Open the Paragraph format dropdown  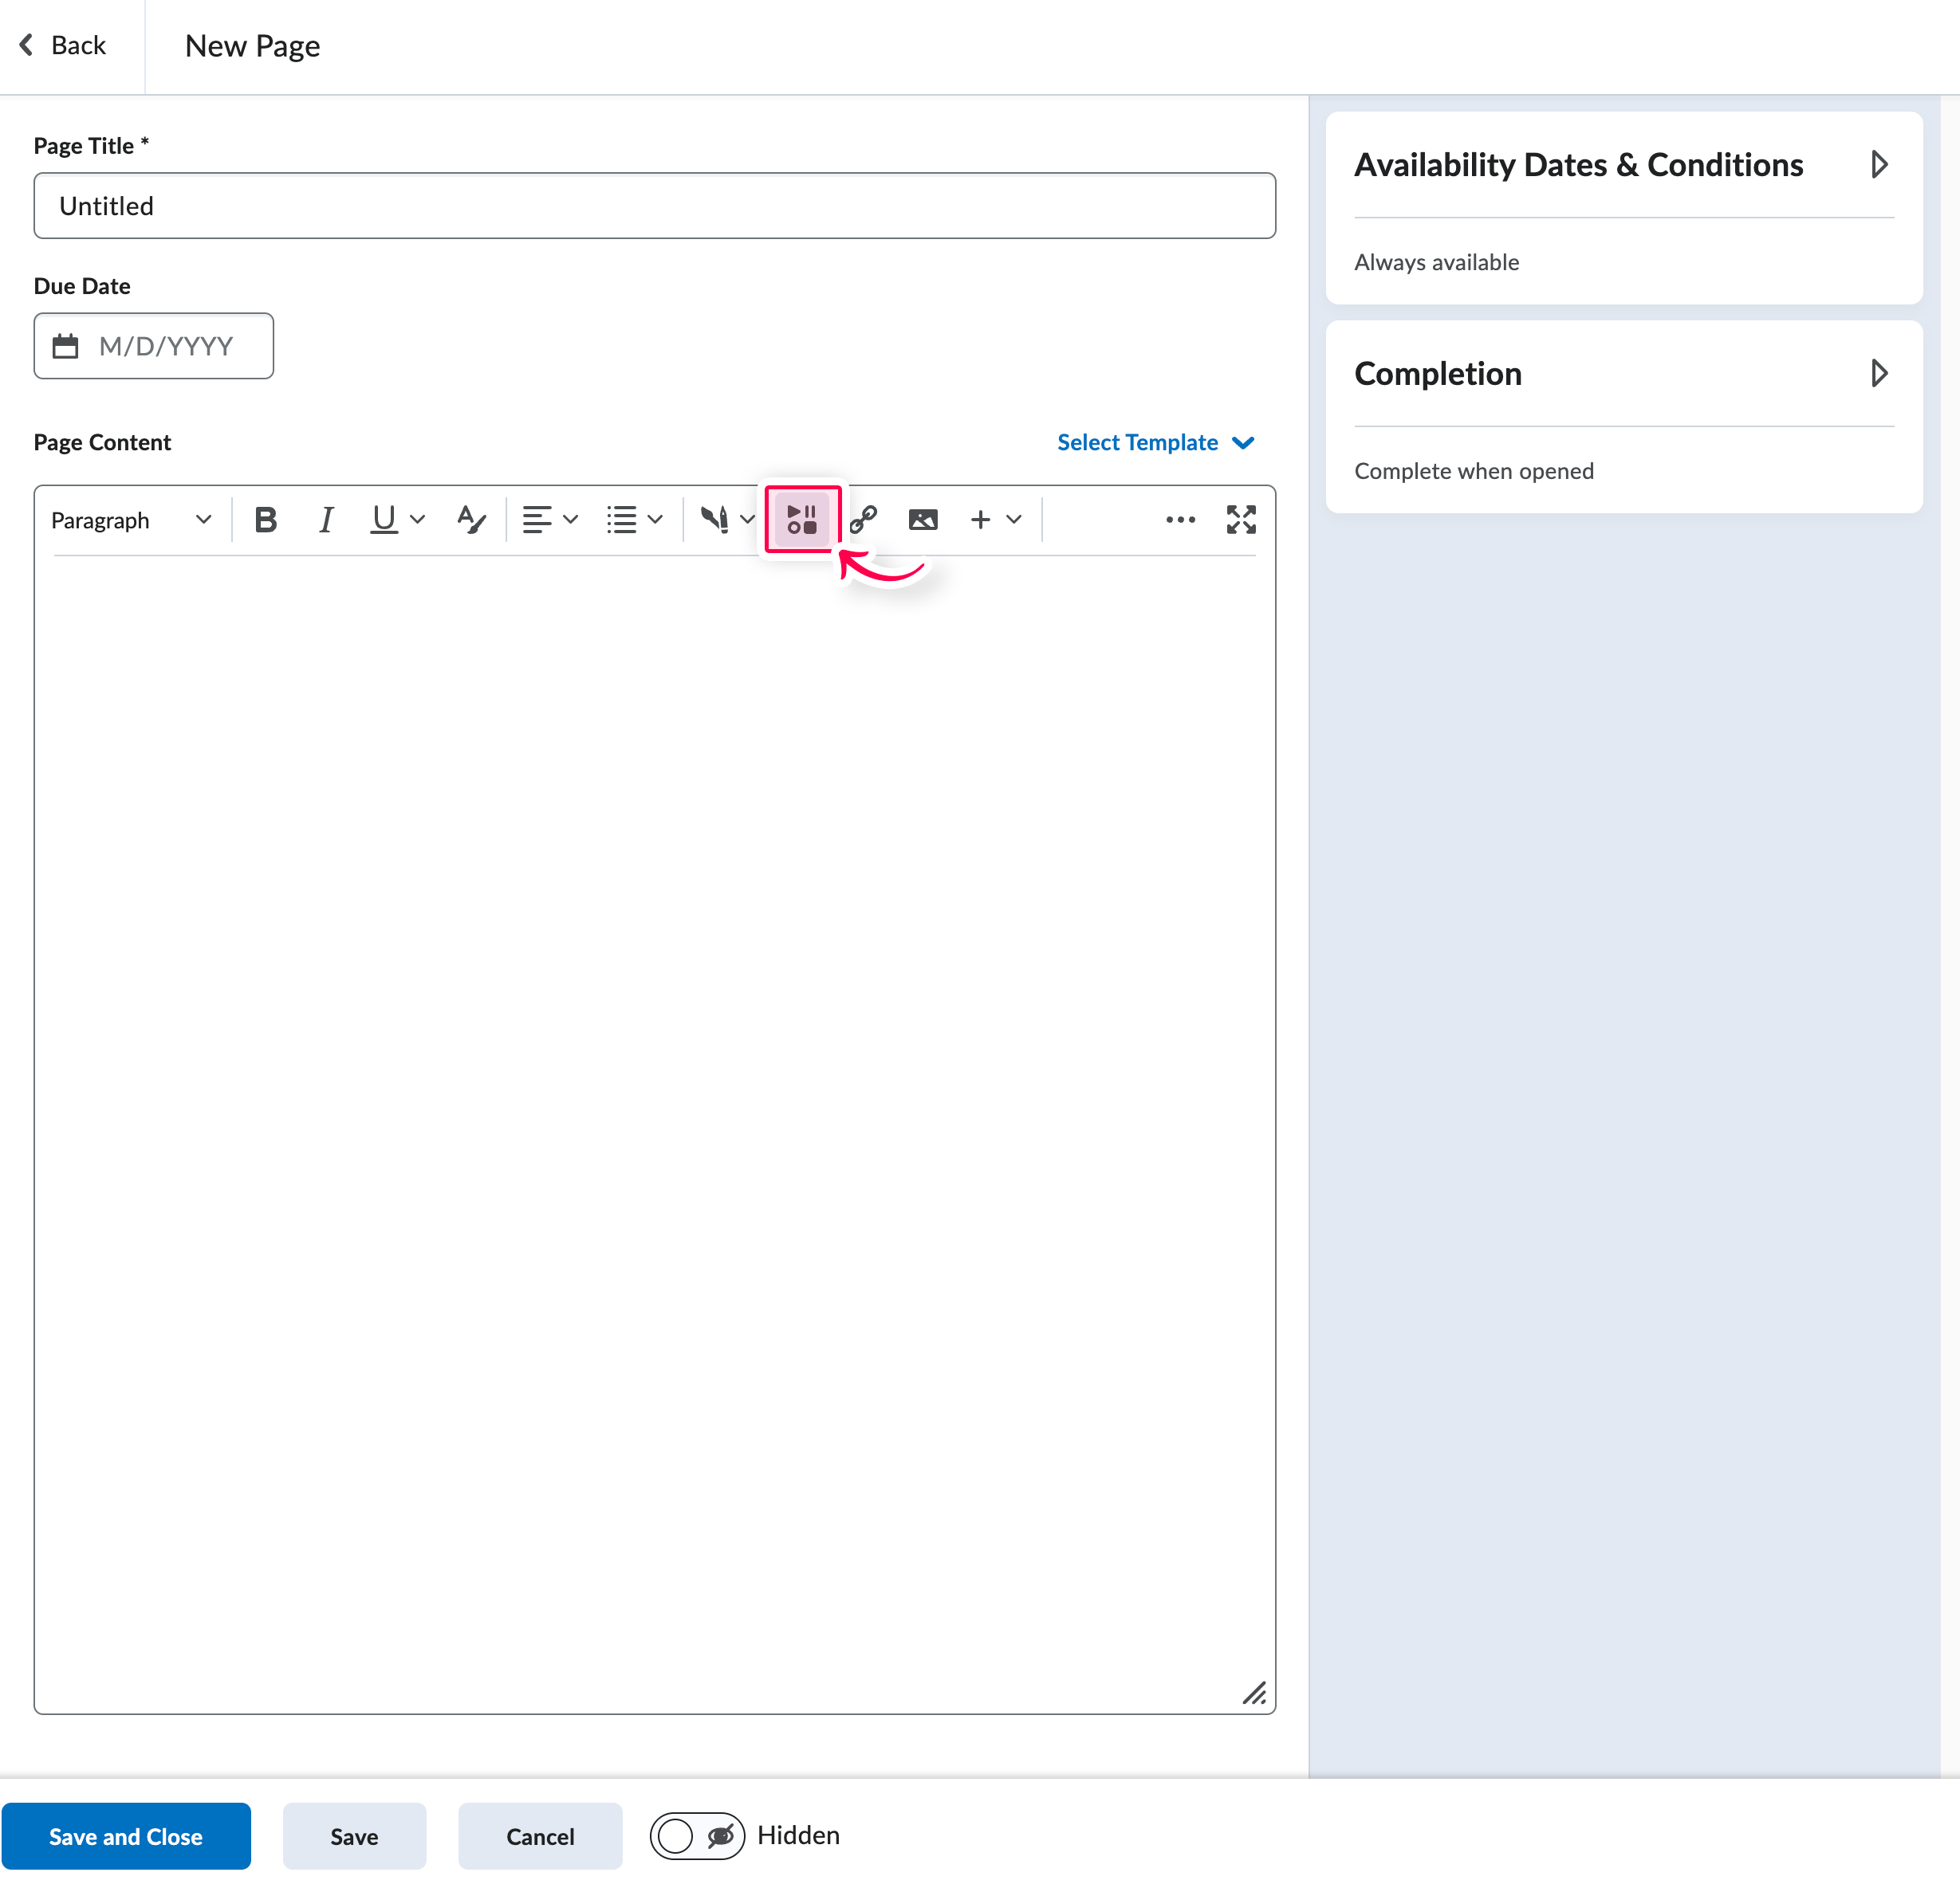[130, 520]
